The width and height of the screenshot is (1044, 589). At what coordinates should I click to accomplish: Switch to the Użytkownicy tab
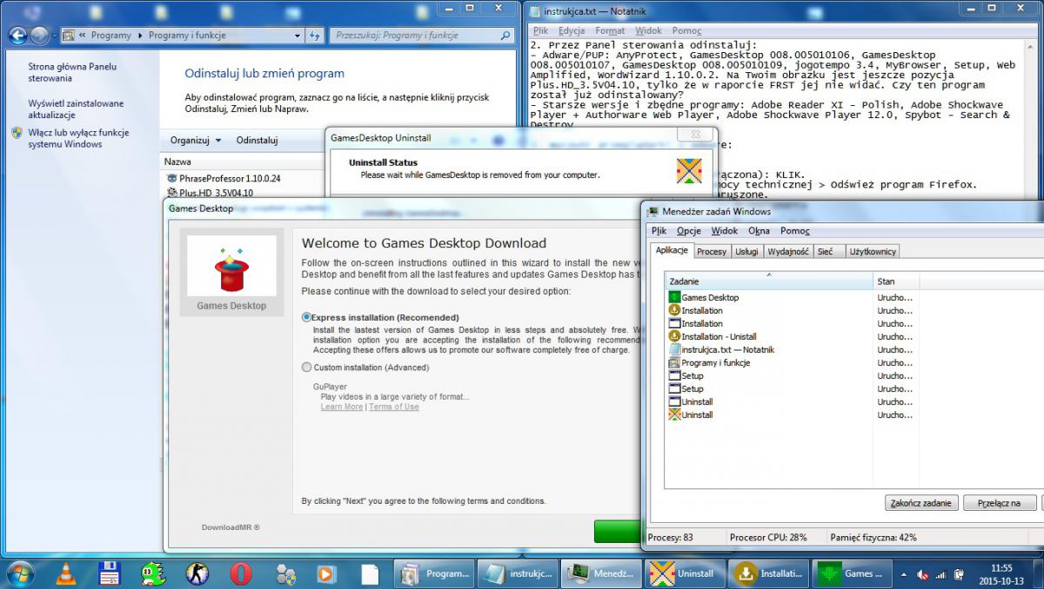point(873,251)
